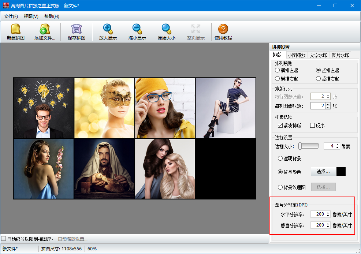Switch to the 文字水印 tab

[319, 55]
